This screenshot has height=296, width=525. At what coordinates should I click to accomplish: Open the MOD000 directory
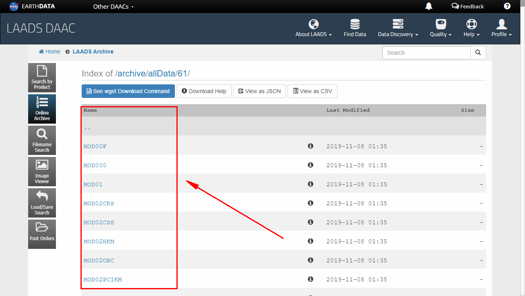tap(95, 165)
